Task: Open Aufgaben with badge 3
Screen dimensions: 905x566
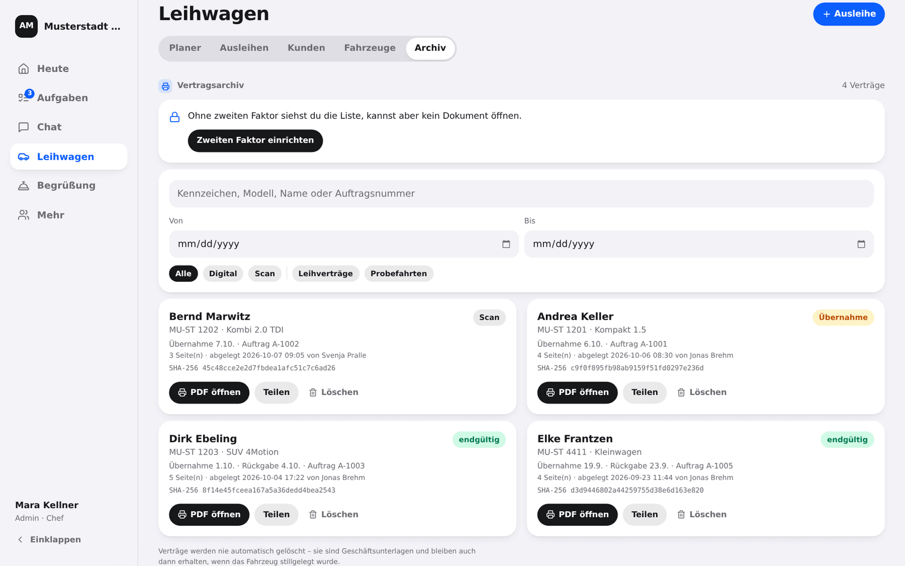Action: tap(68, 98)
